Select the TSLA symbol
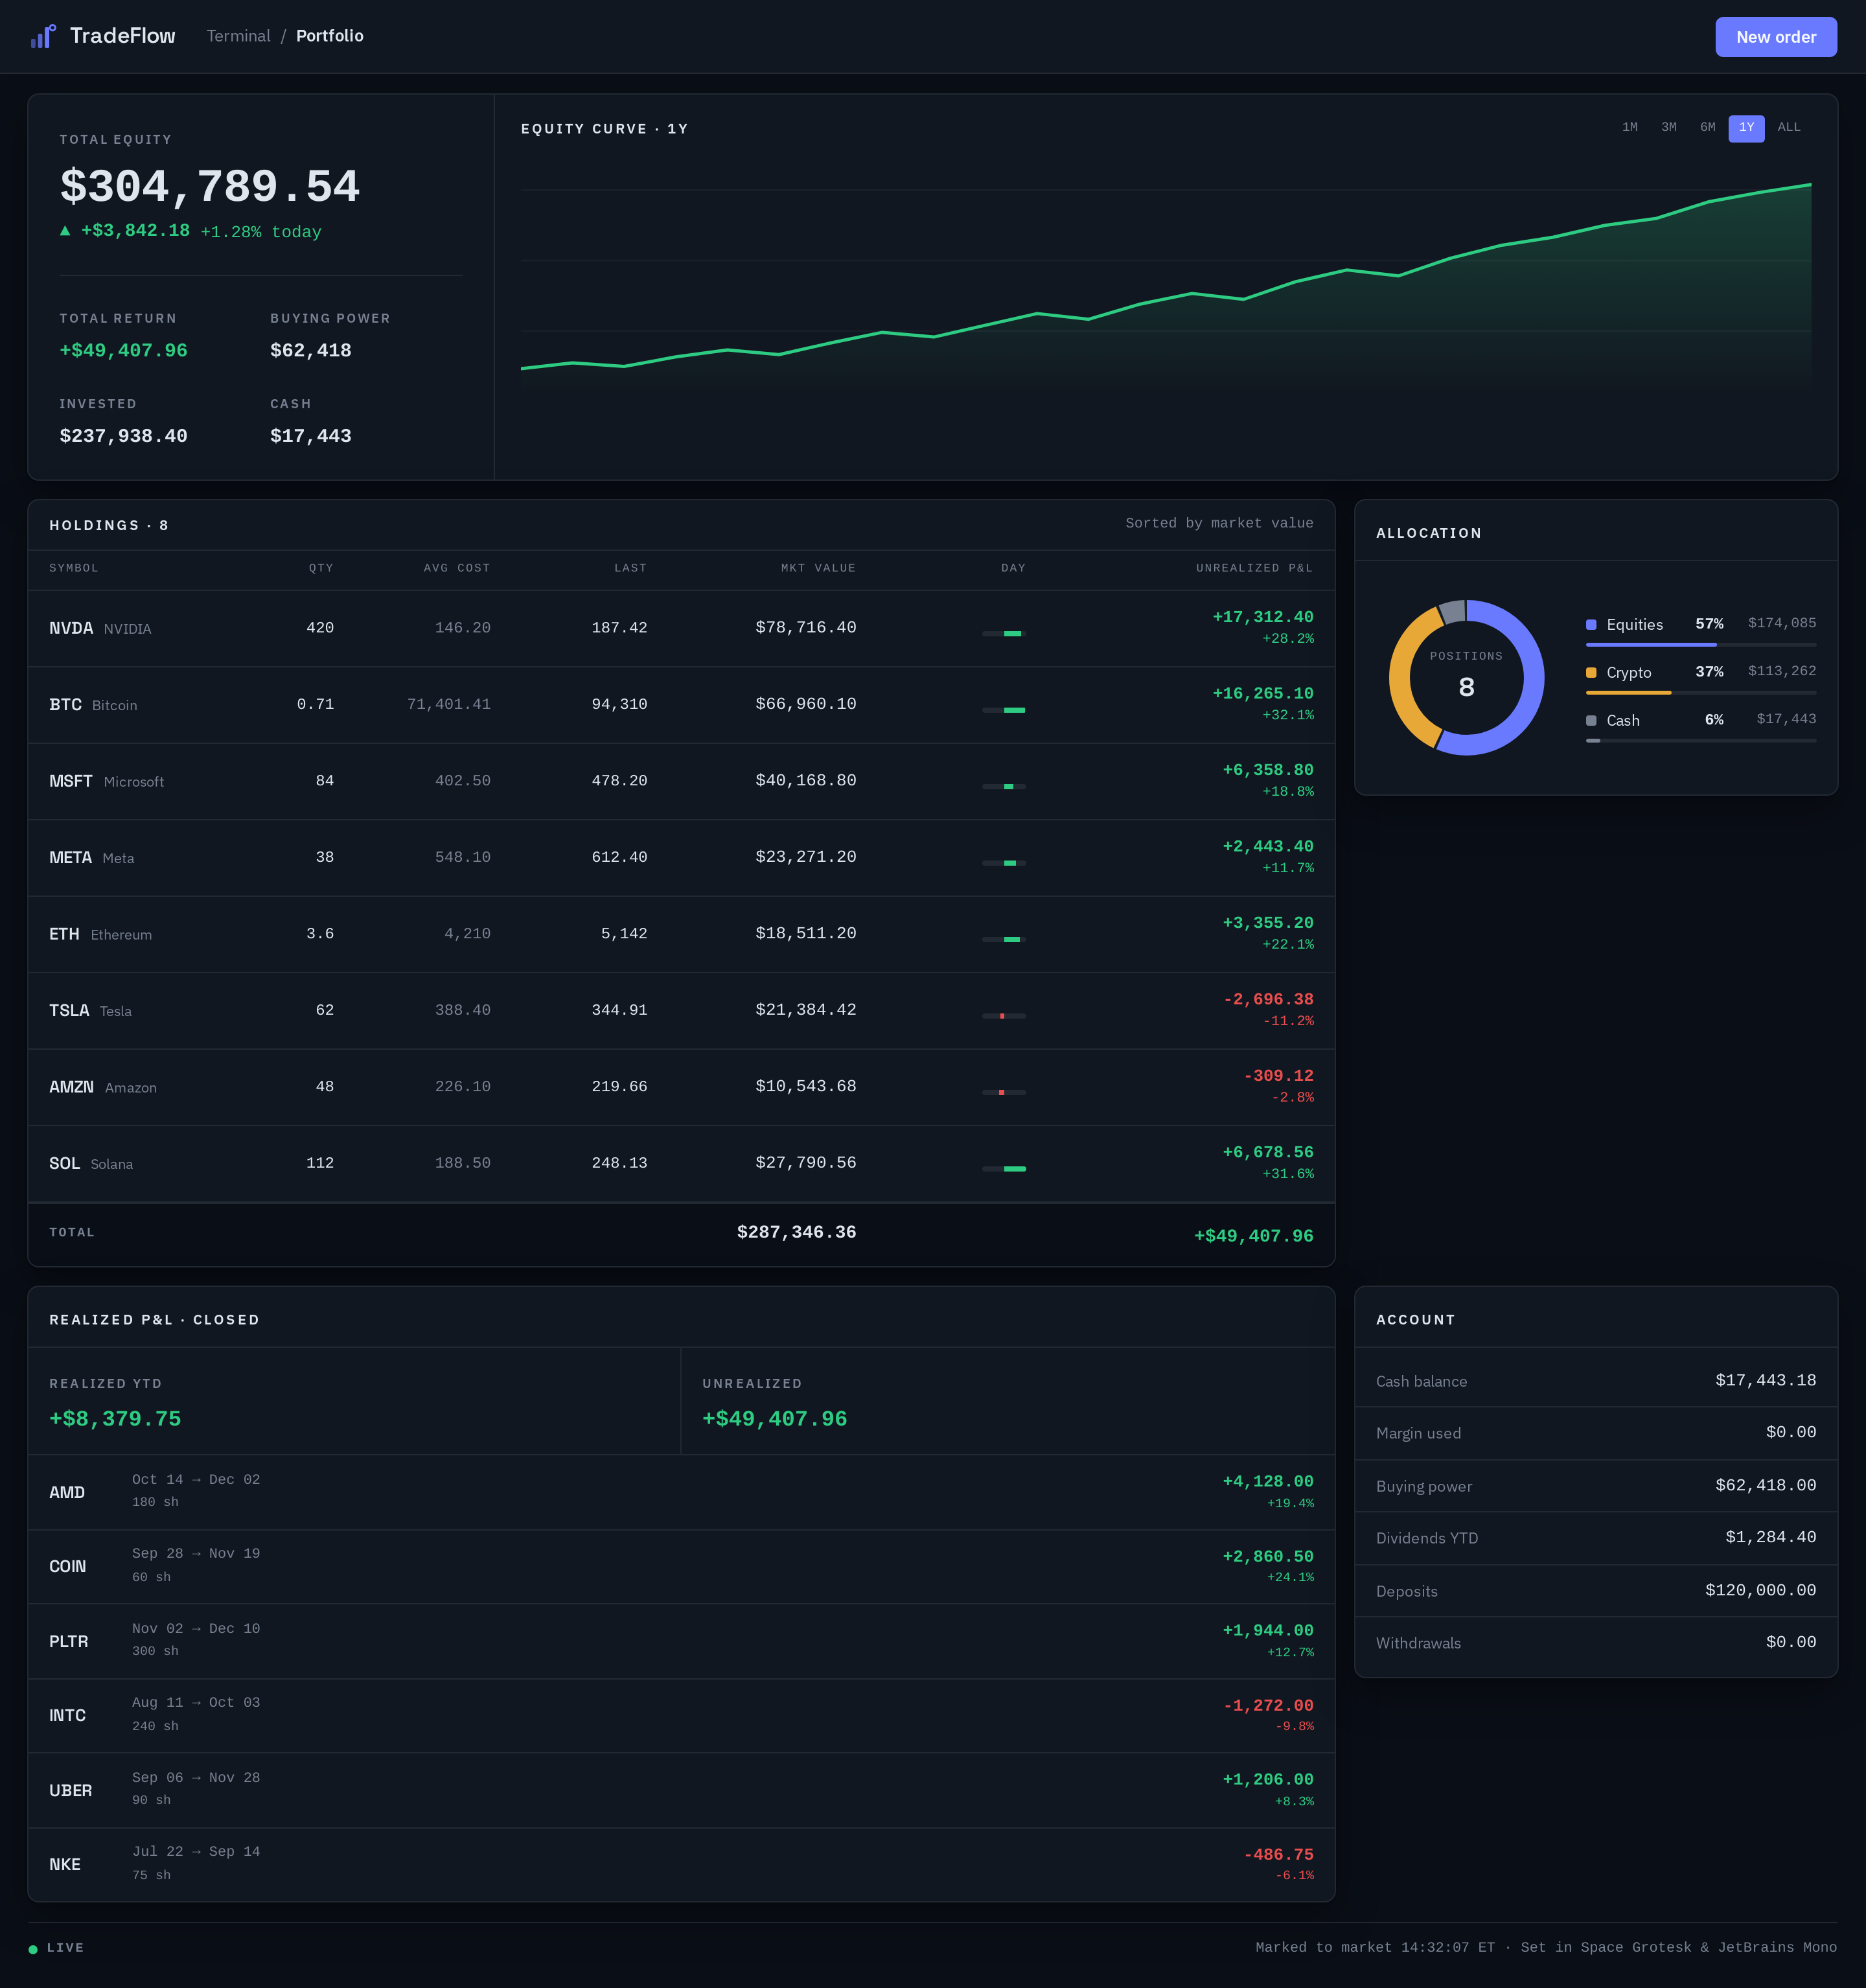Screen dimensions: 1866x1988 click(x=69, y=1011)
